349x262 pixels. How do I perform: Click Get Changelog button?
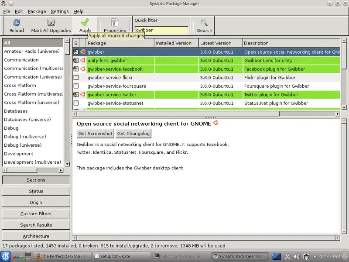pos(133,134)
